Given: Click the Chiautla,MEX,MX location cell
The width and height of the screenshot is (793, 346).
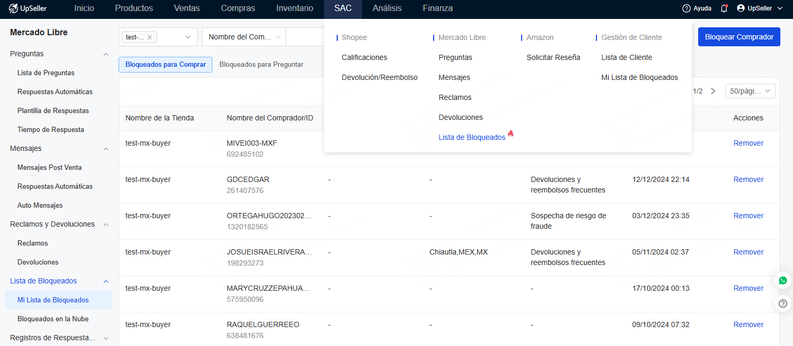Looking at the screenshot, I should click(x=458, y=252).
